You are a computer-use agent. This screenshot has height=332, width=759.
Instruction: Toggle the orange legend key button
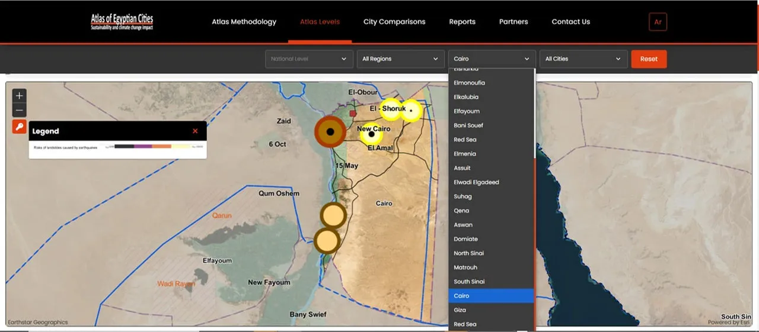20,127
